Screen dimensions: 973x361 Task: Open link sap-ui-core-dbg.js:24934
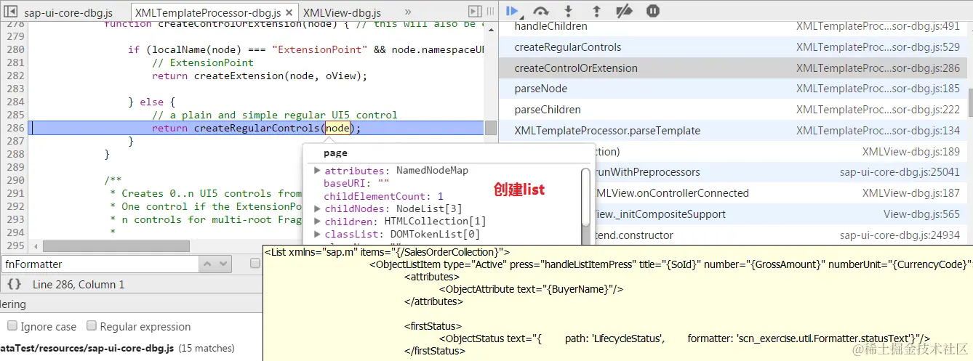(900, 235)
